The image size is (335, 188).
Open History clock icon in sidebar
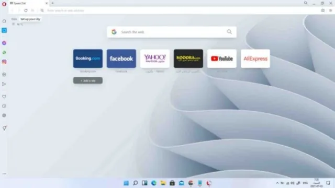pyautogui.click(x=4, y=106)
